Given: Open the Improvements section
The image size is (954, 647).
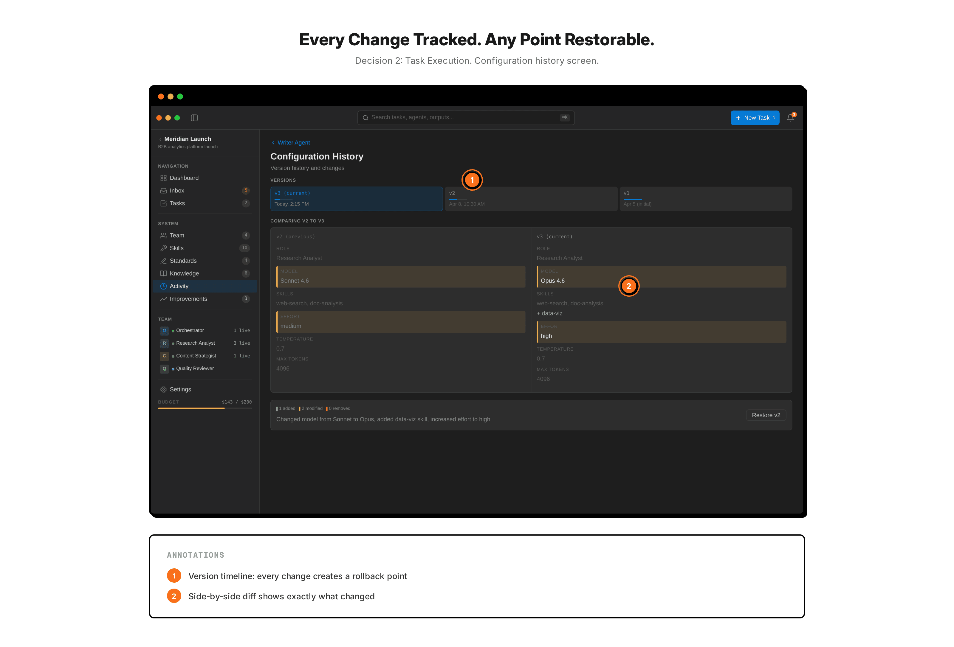Looking at the screenshot, I should click(205, 299).
